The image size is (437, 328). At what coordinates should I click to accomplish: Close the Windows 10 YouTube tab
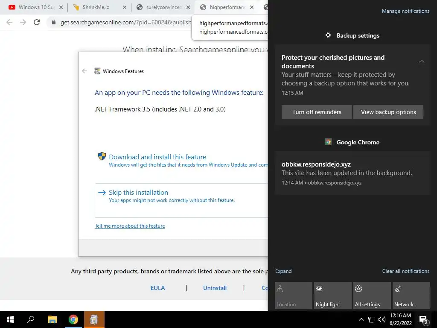tap(61, 7)
